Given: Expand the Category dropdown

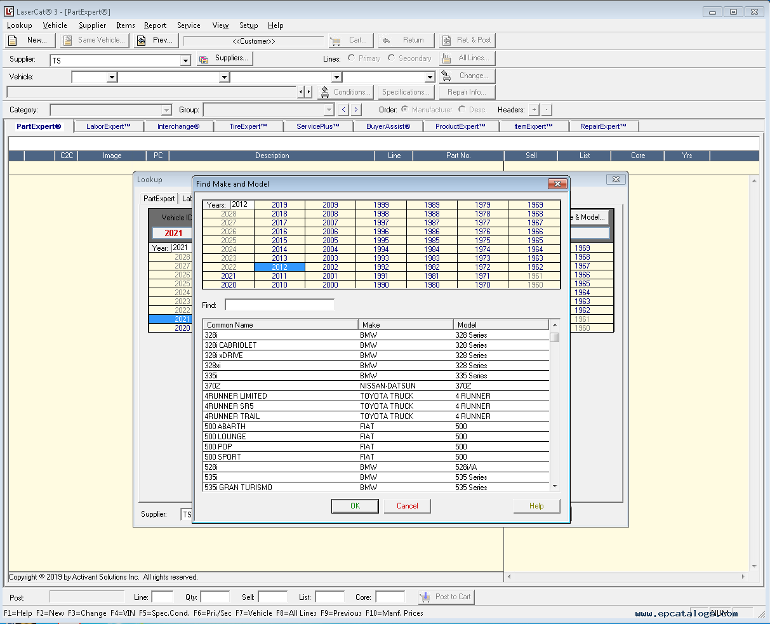Looking at the screenshot, I should click(x=166, y=110).
